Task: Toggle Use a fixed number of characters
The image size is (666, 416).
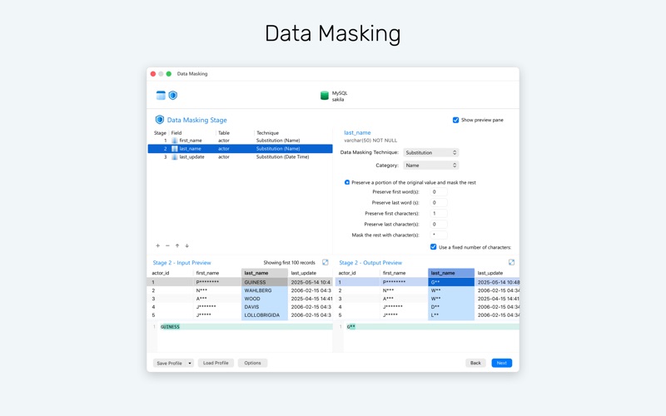Action: click(x=433, y=247)
